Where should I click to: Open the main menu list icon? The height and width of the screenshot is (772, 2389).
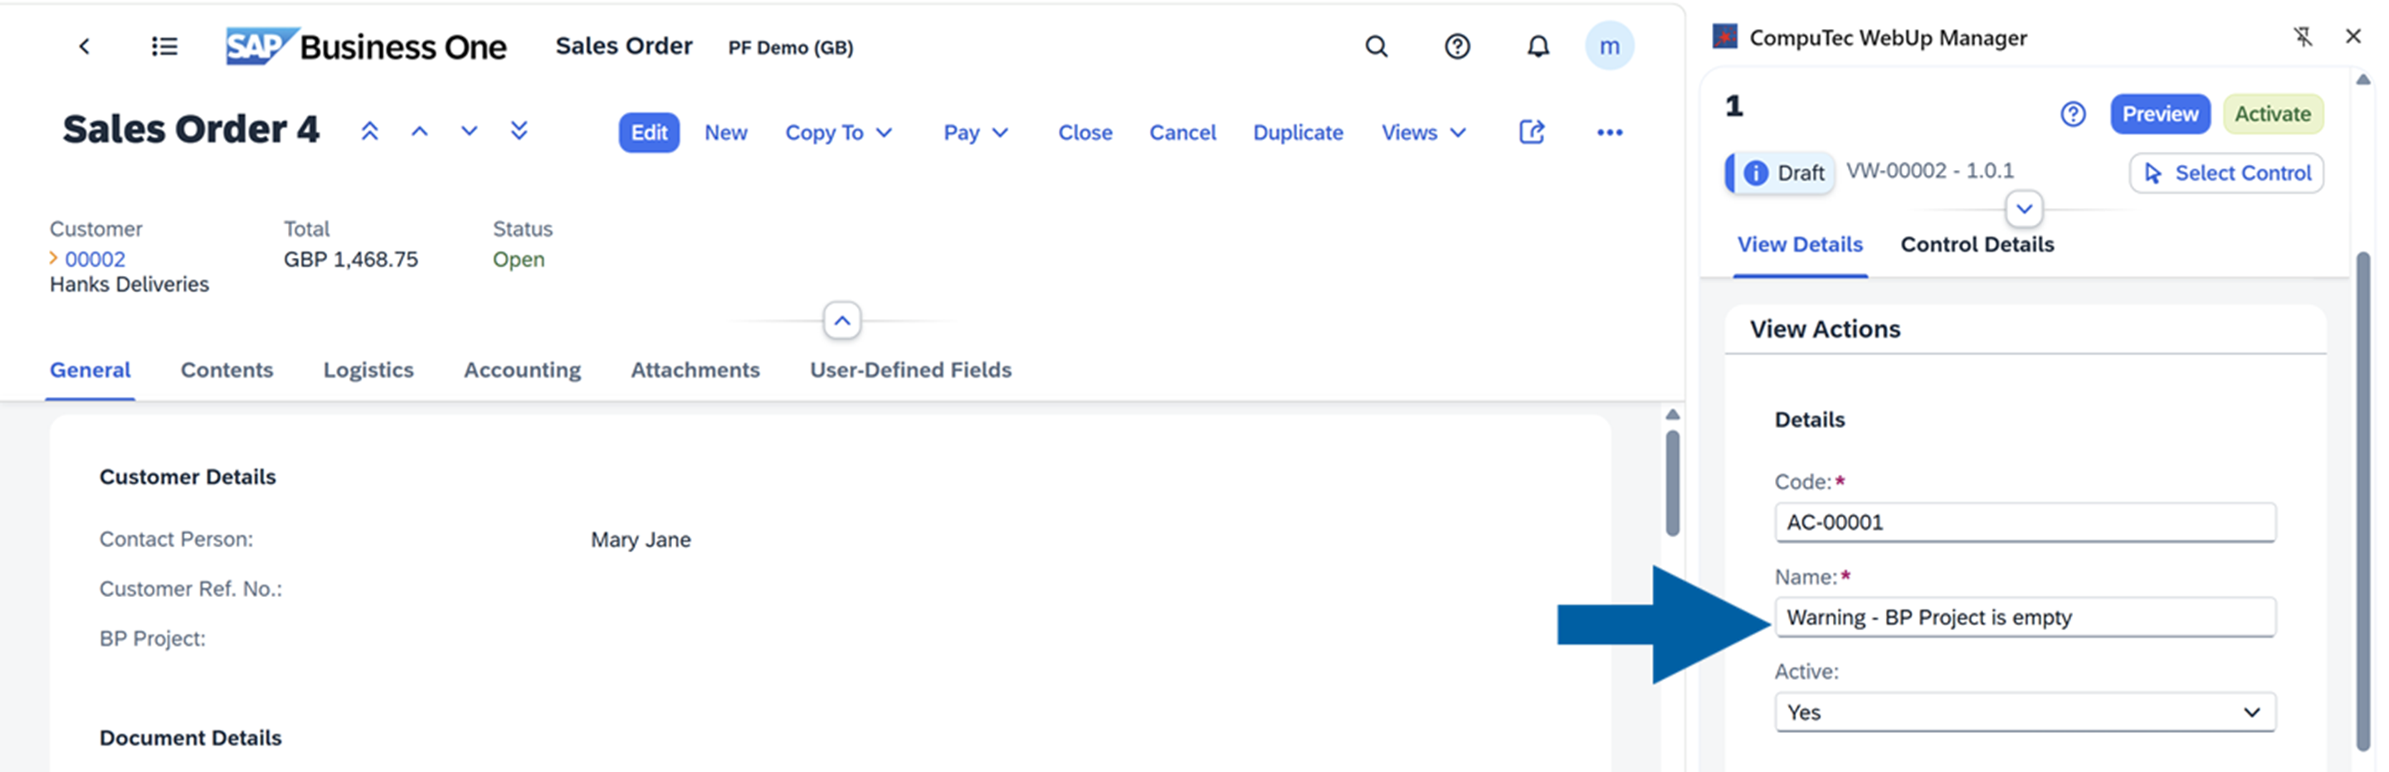[164, 46]
